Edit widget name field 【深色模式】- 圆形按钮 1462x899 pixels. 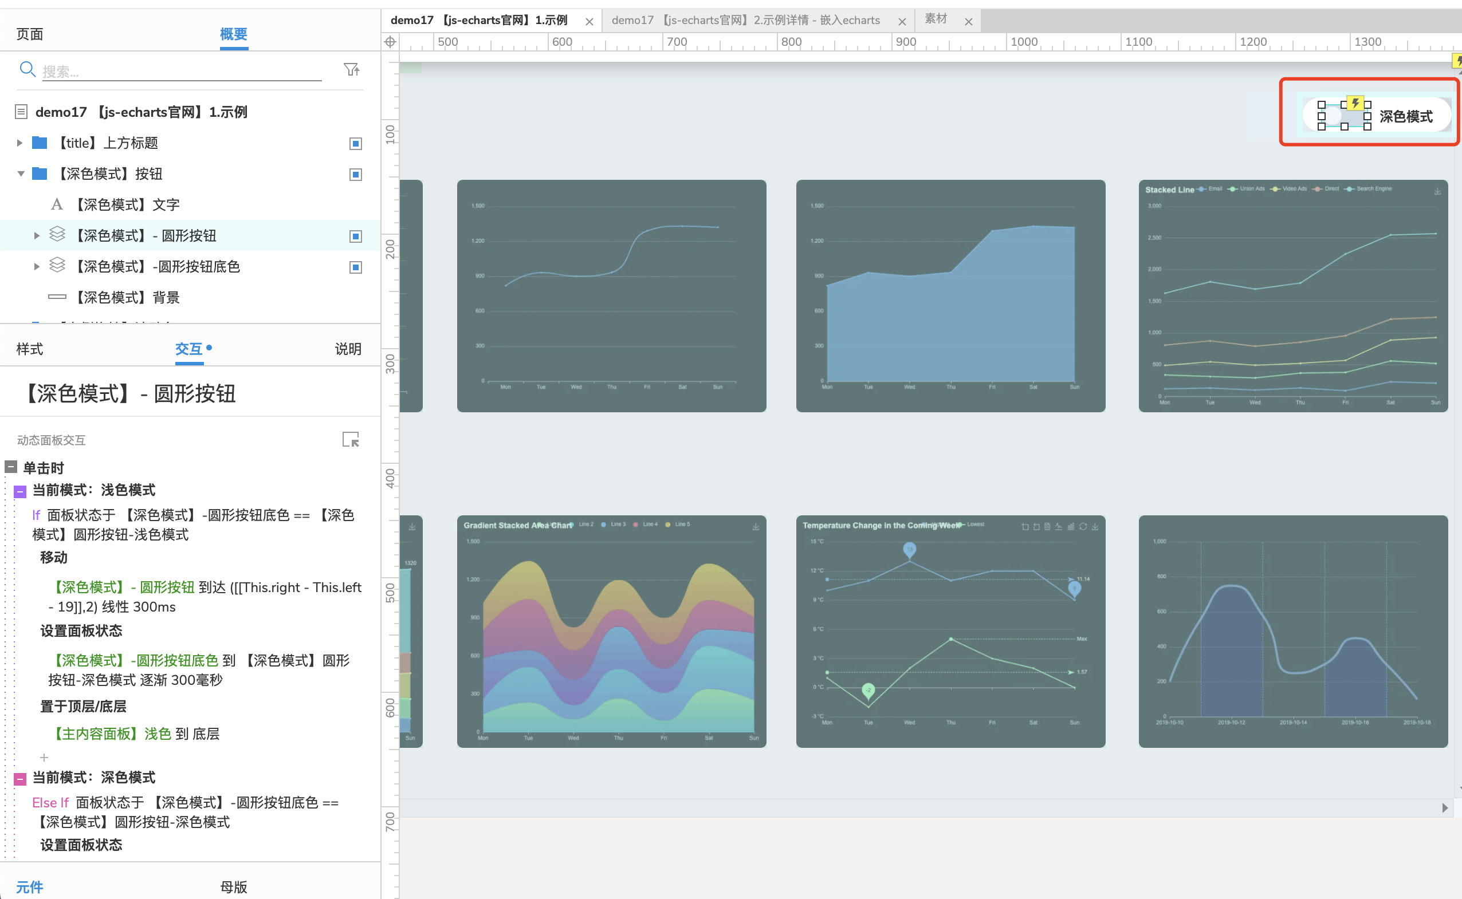click(x=128, y=393)
